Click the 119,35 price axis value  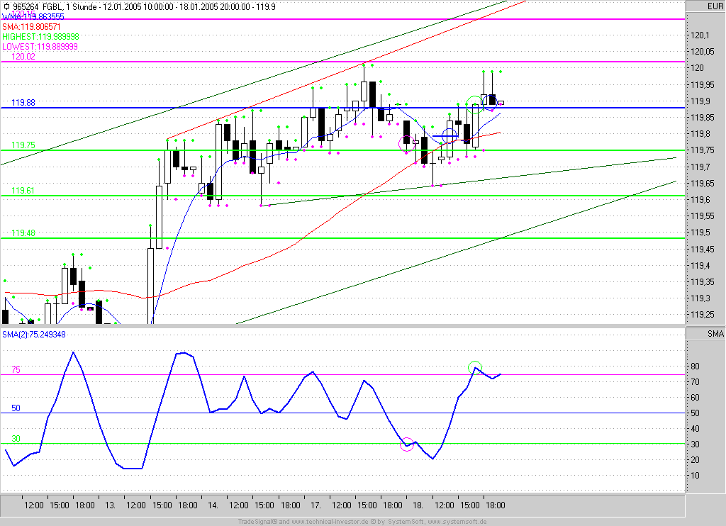[703, 282]
